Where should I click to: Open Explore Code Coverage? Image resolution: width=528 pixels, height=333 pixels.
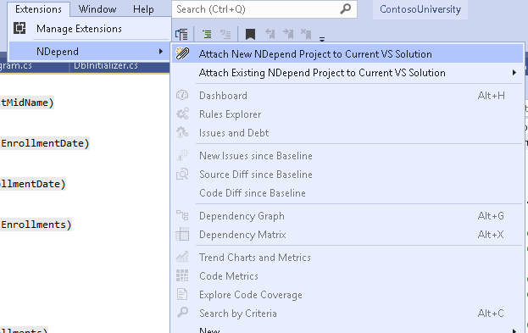[x=347, y=295]
